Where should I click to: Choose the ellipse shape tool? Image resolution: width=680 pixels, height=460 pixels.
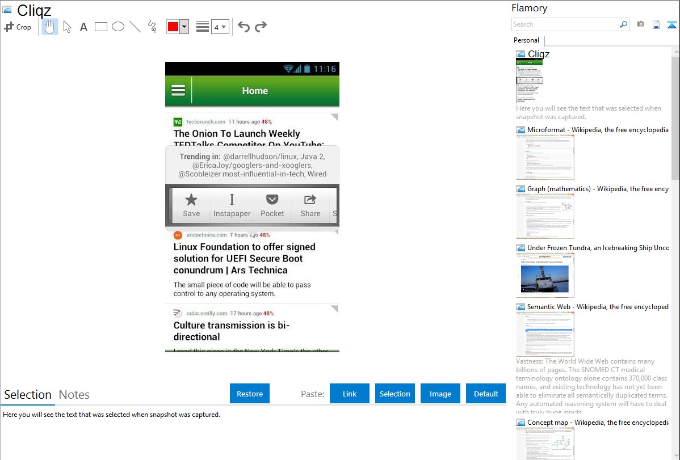118,27
